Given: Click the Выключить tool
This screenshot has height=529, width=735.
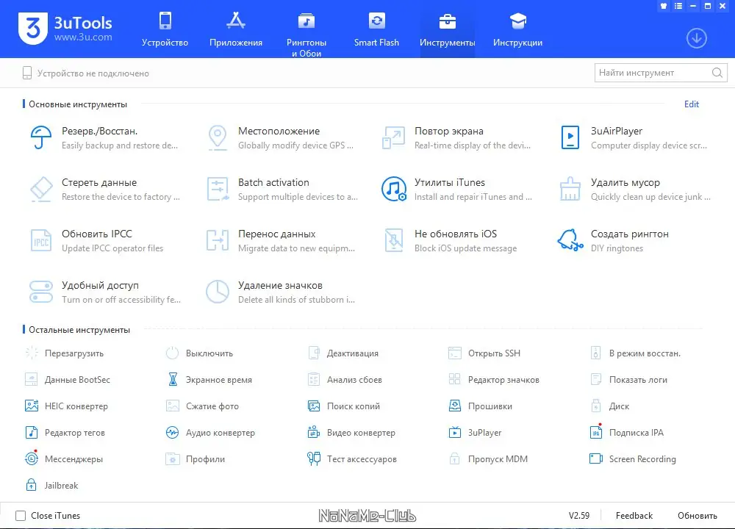Looking at the screenshot, I should [x=200, y=353].
